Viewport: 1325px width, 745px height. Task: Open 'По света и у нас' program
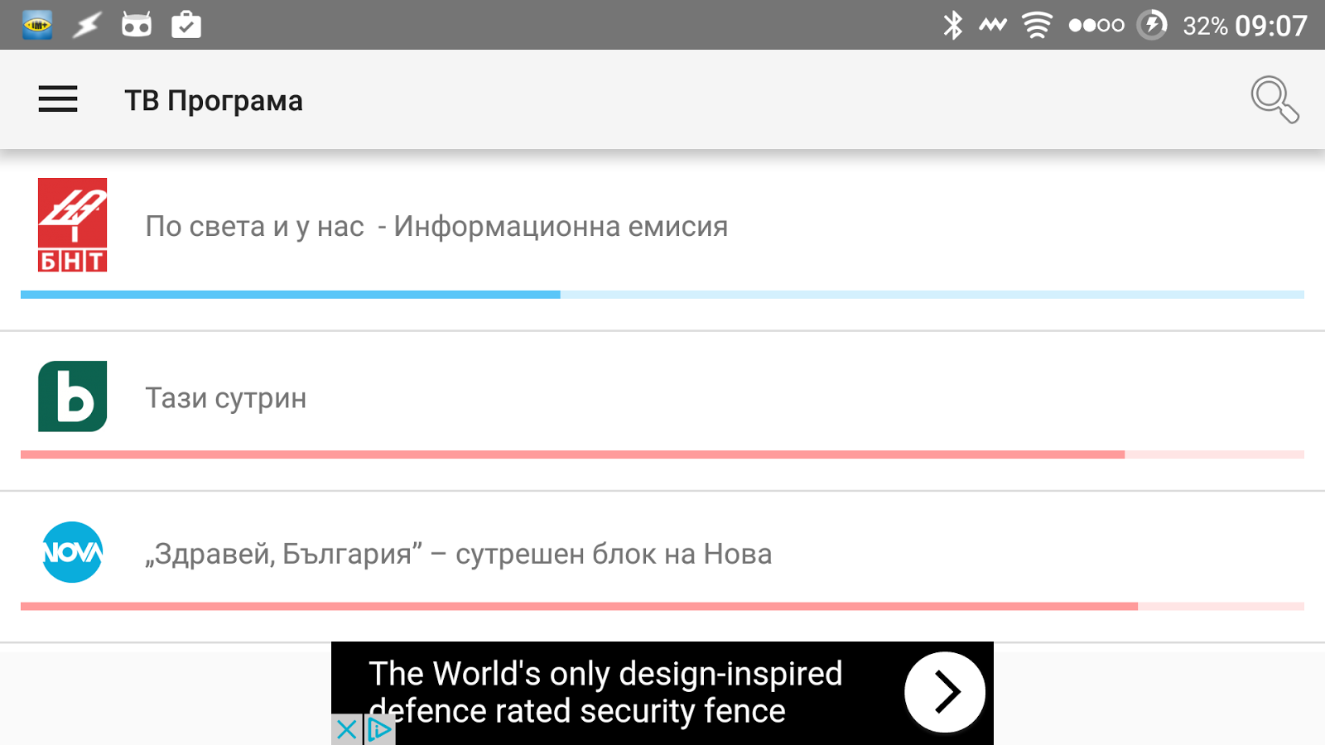436,226
